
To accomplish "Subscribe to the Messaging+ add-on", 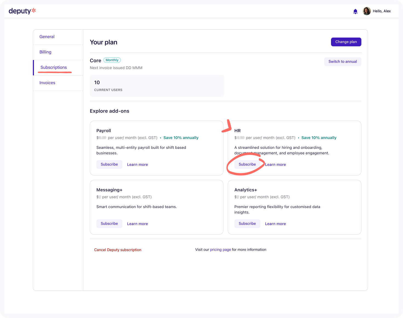I will click(109, 224).
